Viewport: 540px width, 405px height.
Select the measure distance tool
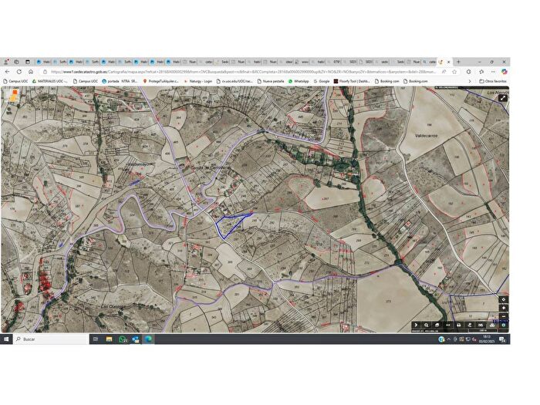tap(447, 325)
